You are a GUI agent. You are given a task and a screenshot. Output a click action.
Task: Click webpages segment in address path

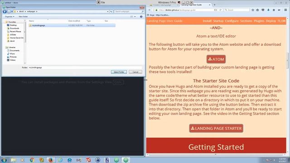31,11
